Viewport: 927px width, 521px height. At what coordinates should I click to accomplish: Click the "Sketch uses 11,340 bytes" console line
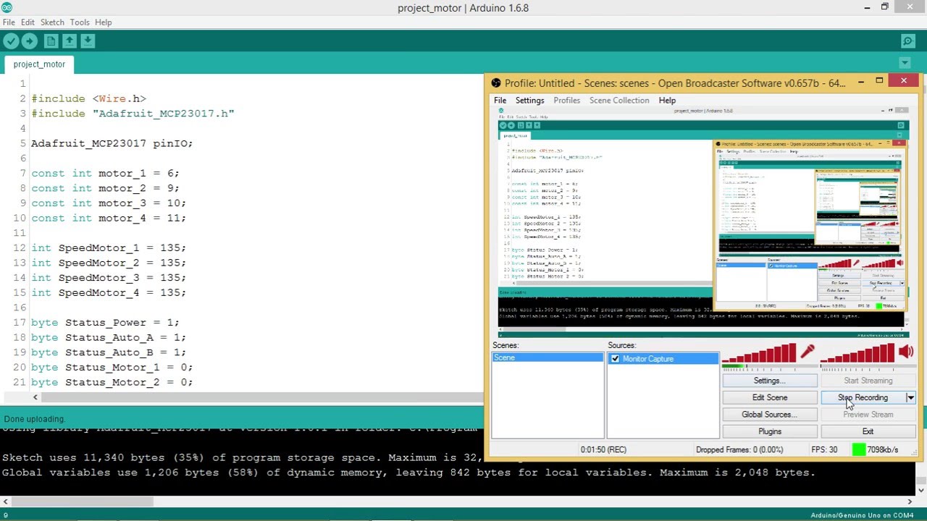(x=243, y=457)
